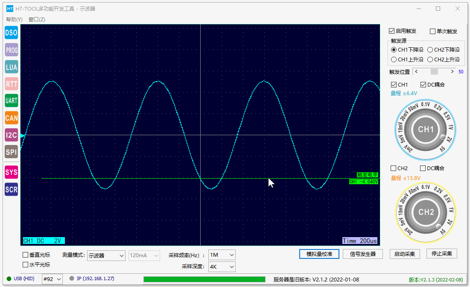Image resolution: width=470 pixels, height=287 pixels.
Task: Click trigger position value 50
Action: [461, 72]
